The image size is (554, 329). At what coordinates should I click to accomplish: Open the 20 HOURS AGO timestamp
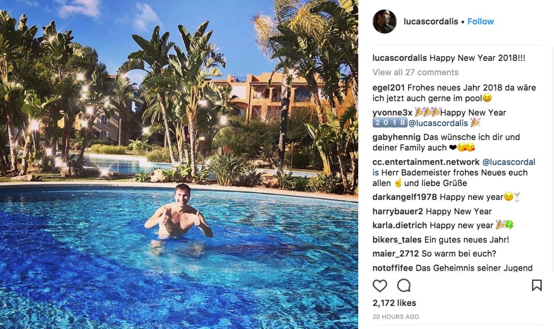tap(395, 317)
